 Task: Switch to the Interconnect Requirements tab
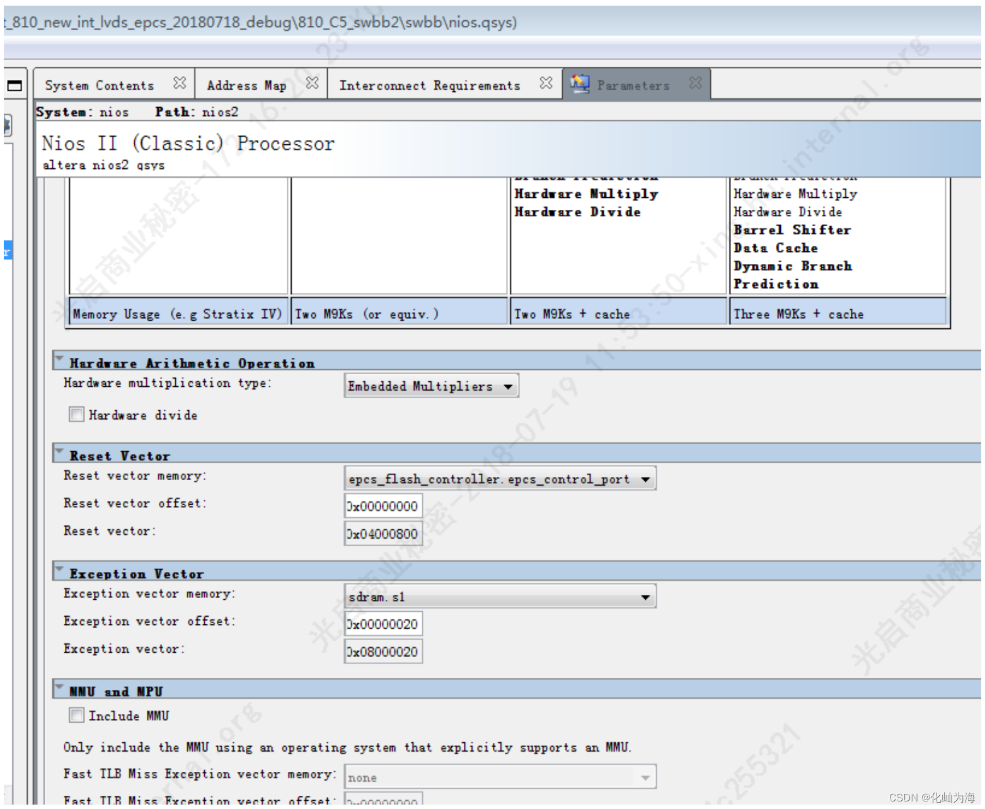(x=430, y=84)
